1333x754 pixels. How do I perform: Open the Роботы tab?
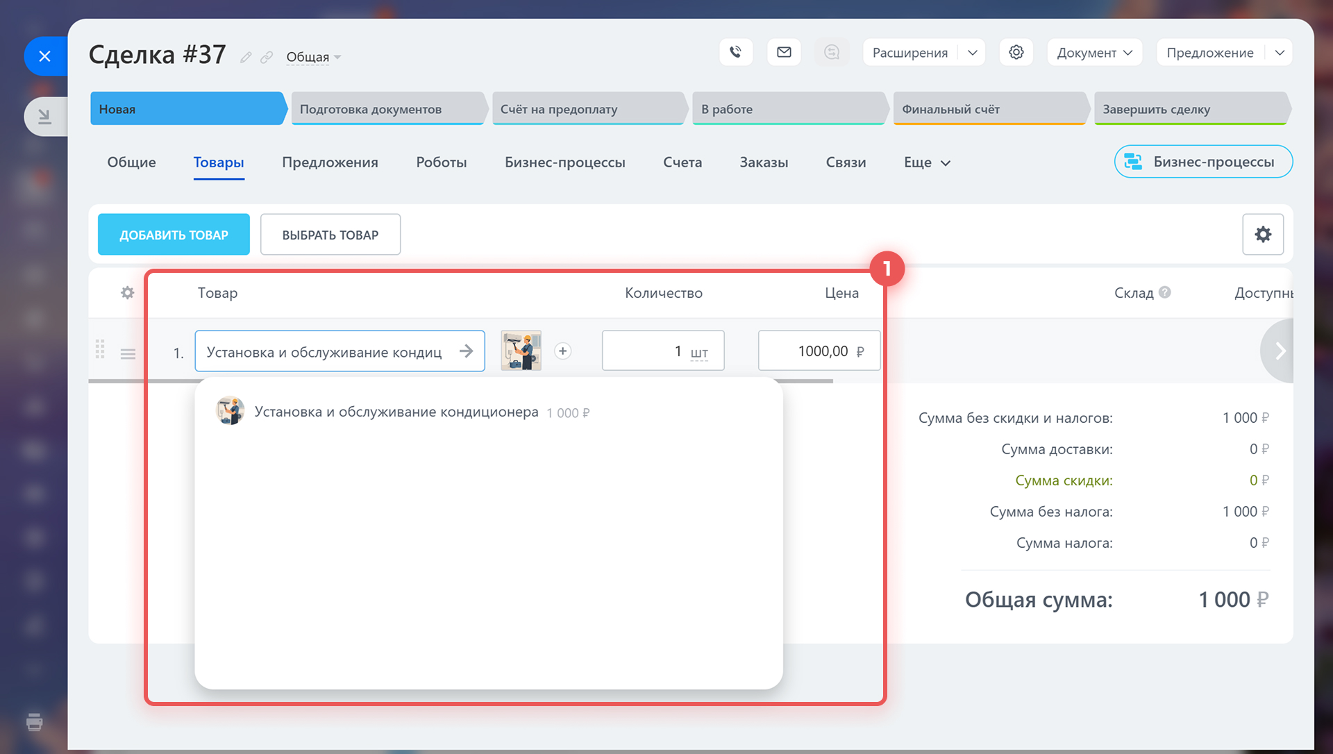(x=441, y=162)
